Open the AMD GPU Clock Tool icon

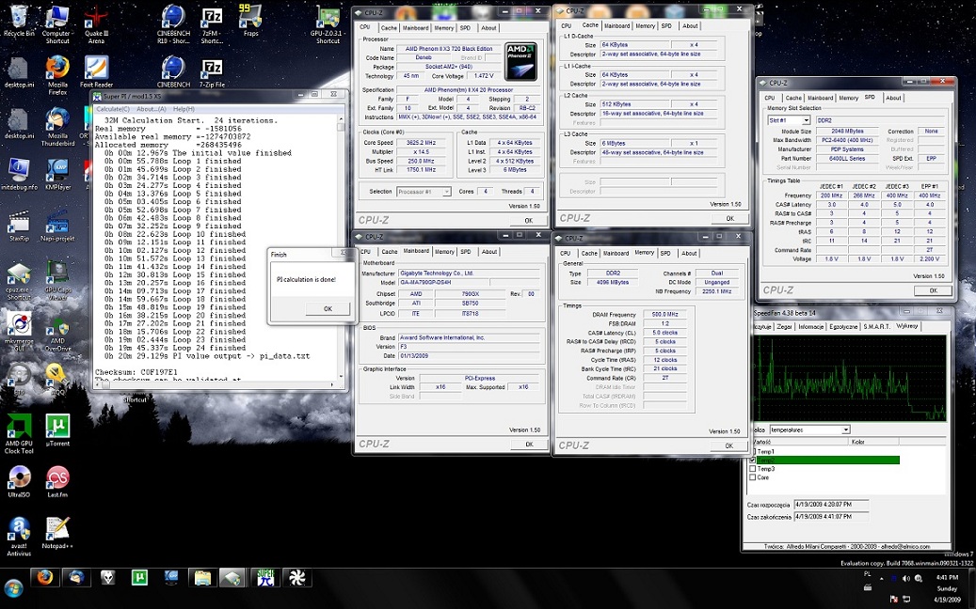(x=19, y=434)
